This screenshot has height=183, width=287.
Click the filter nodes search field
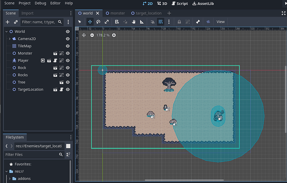(42, 22)
